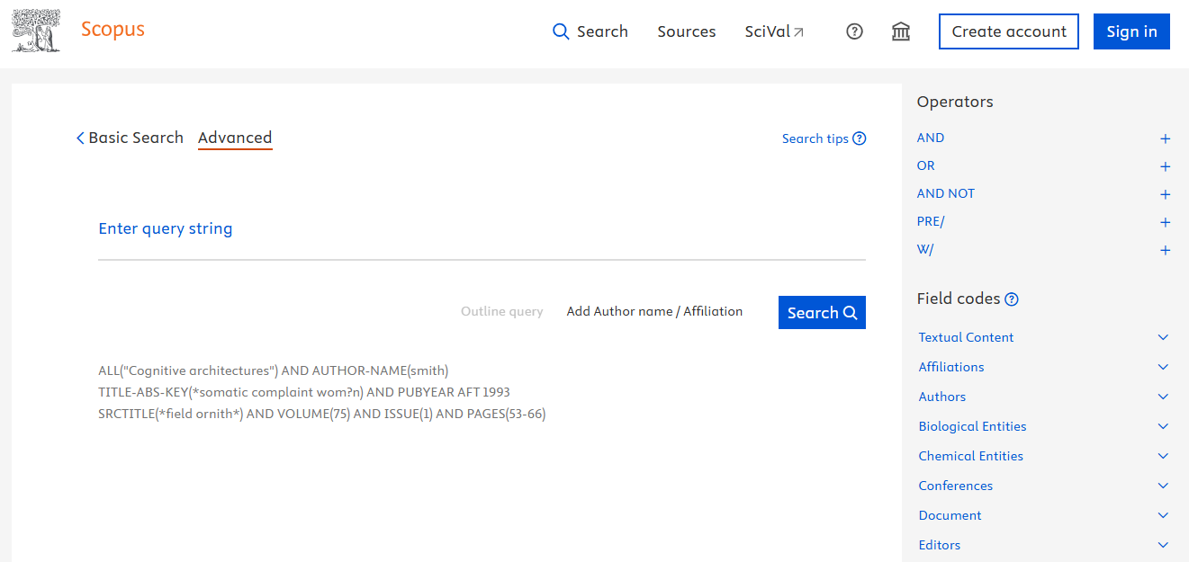Add the OR operator with plus icon
Image resolution: width=1189 pixels, height=562 pixels.
tap(1165, 166)
